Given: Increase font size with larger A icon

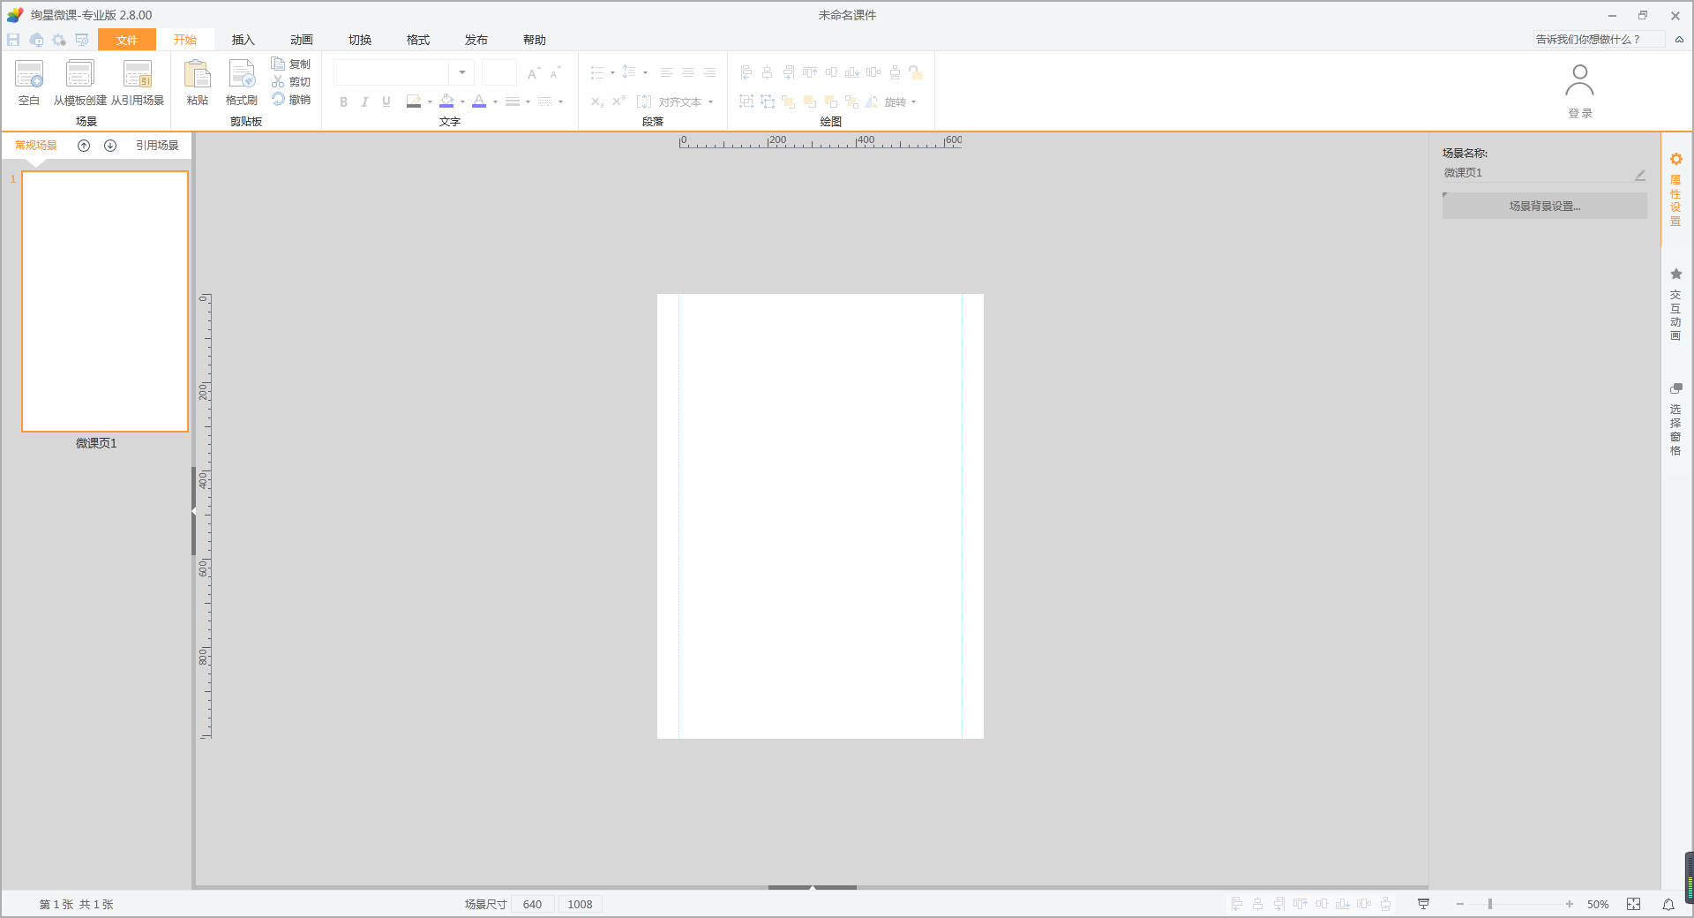Looking at the screenshot, I should pos(533,73).
